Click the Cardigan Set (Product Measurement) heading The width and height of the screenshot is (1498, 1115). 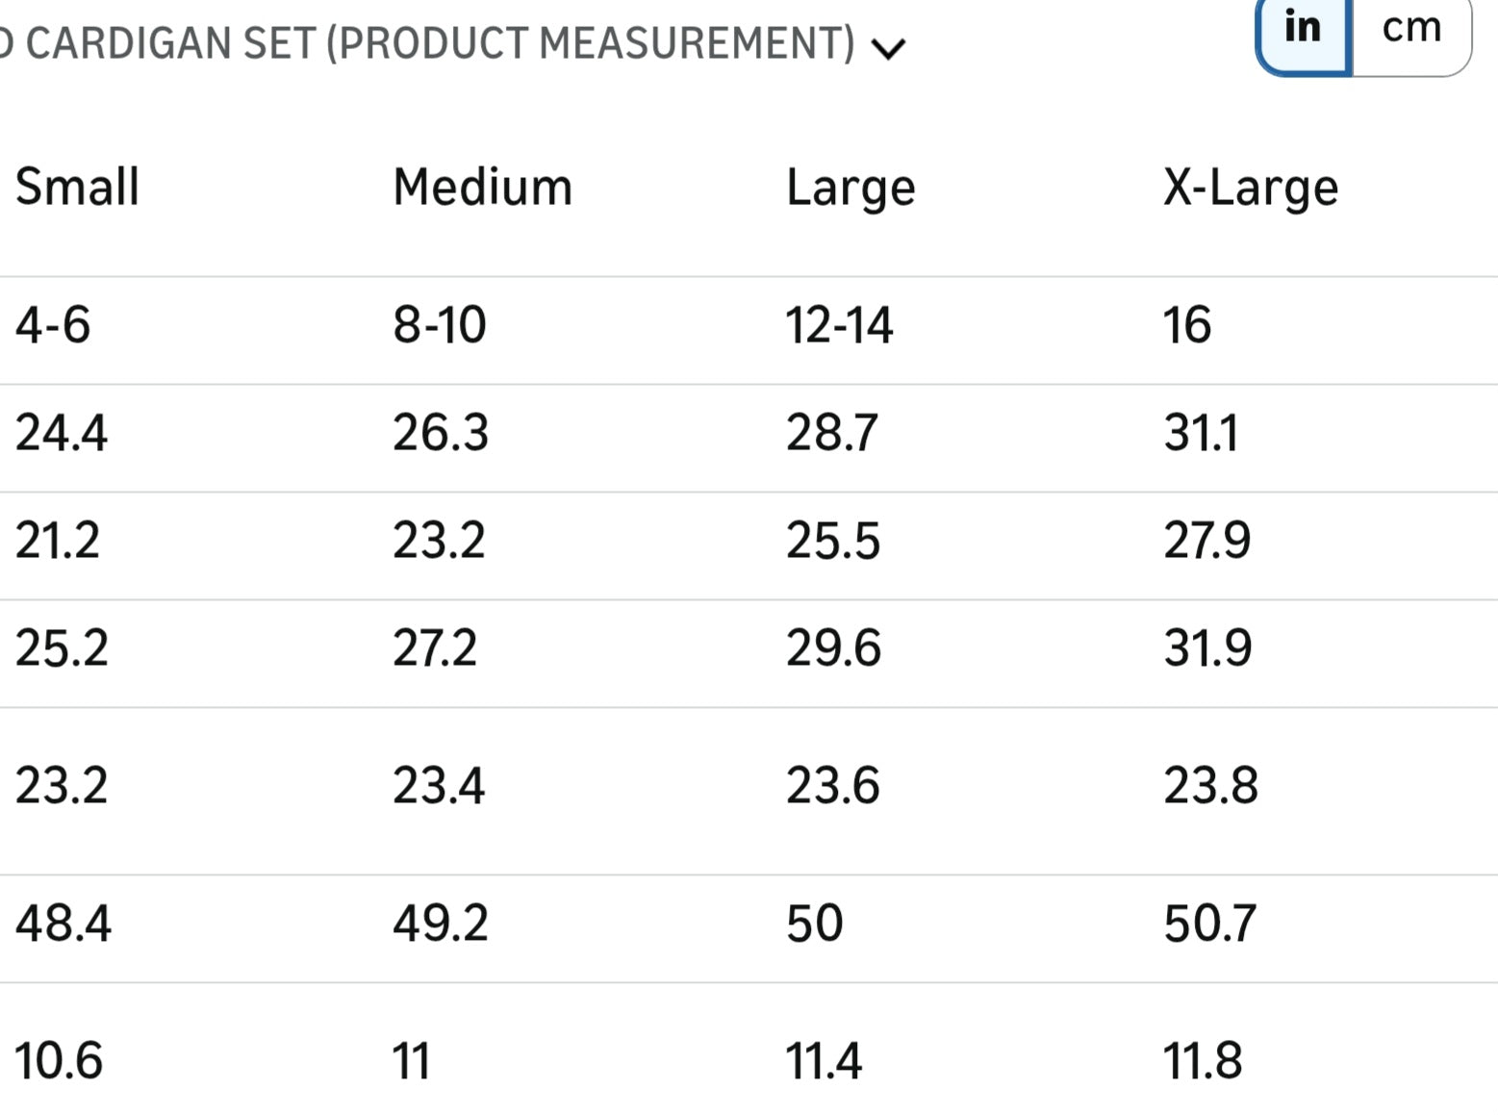pyautogui.click(x=428, y=44)
